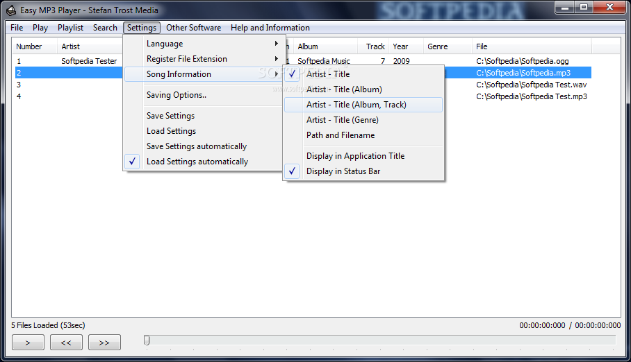Select Artist - Title (Genre) format
Viewport: 631px width, 362px height.
pos(363,120)
